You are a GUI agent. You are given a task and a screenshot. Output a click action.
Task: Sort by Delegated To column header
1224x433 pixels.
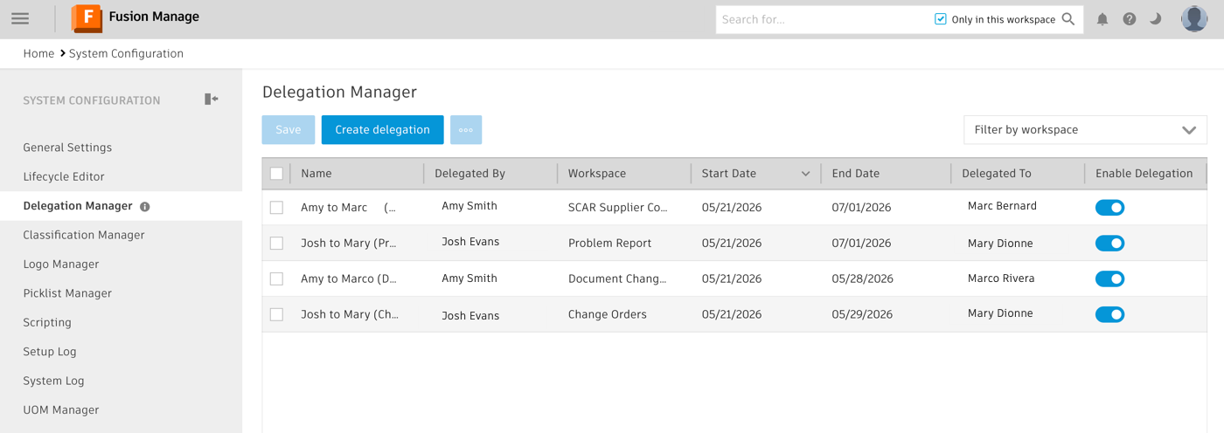point(997,174)
